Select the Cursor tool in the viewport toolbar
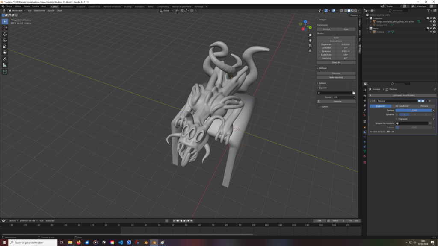The height and width of the screenshot is (246, 438). tap(5, 28)
